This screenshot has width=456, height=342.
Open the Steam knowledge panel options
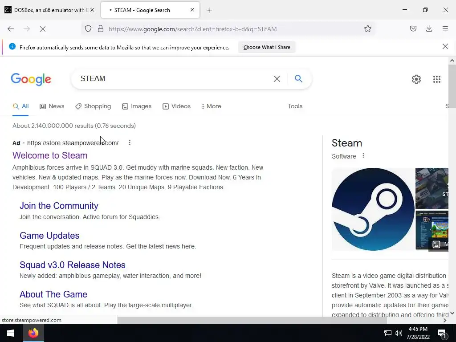point(363,156)
